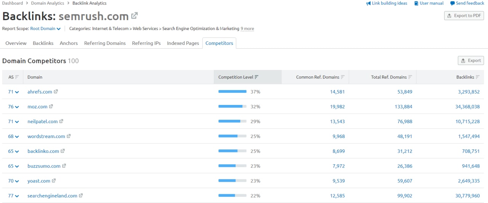The height and width of the screenshot is (203, 488).
Task: Sort by Backlinks column sort icon
Action: coord(478,77)
